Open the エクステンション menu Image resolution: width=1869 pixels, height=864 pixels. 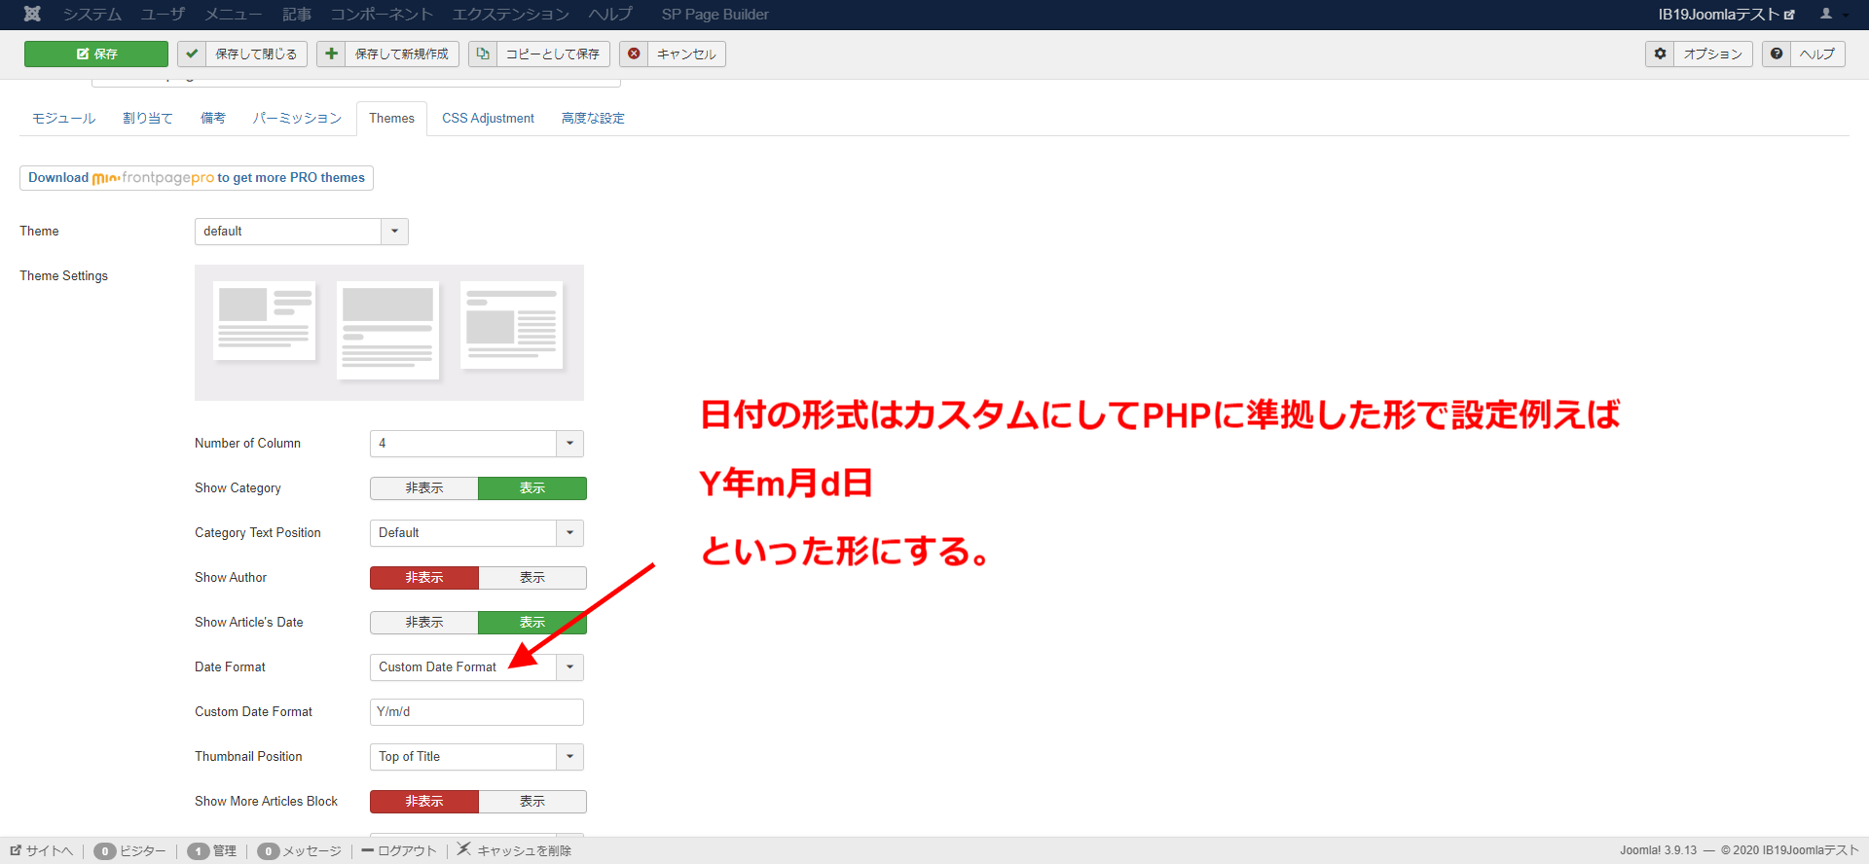click(x=510, y=14)
